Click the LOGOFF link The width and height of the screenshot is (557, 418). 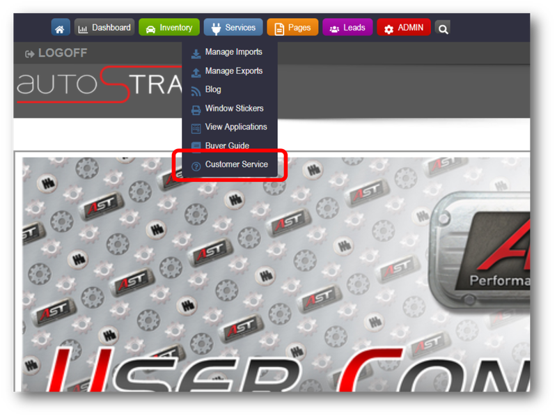tap(56, 54)
